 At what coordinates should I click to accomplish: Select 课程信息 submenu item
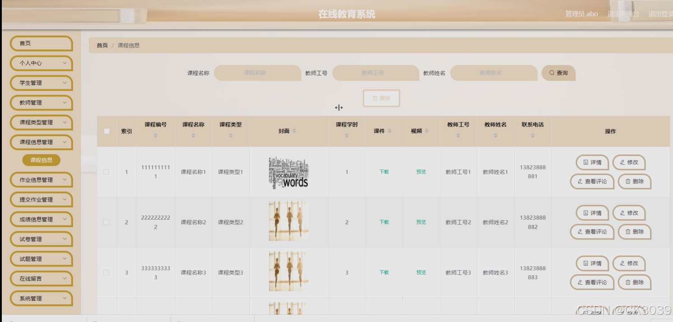pos(42,160)
